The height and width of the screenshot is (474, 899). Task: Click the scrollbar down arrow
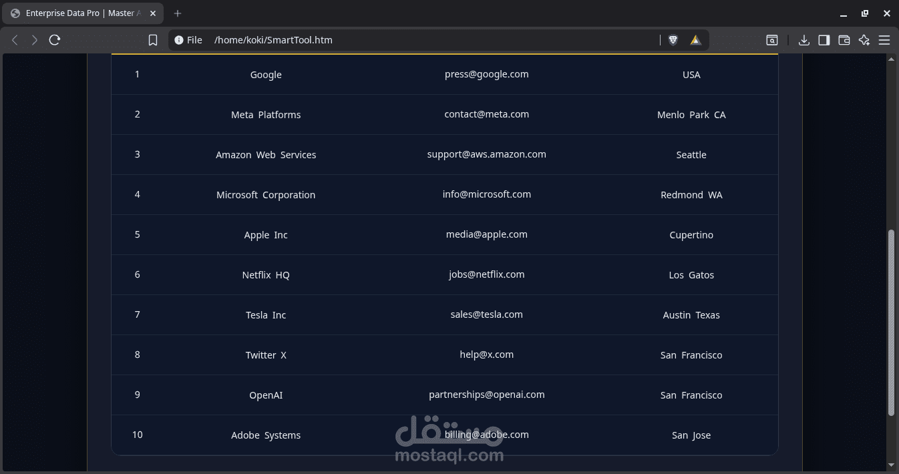(891, 465)
